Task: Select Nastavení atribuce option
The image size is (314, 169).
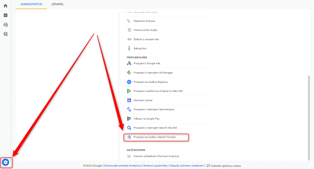Action: tap(144, 21)
